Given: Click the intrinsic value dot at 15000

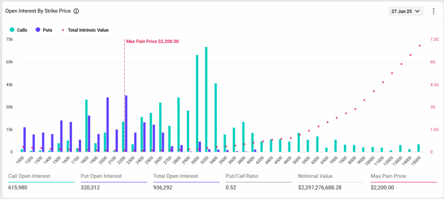Looking at the screenshot, I should pyautogui.click(x=420, y=45).
